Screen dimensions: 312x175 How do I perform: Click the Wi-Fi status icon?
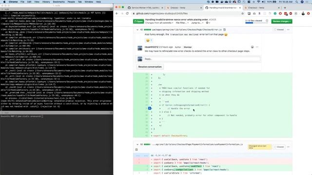(258, 2)
